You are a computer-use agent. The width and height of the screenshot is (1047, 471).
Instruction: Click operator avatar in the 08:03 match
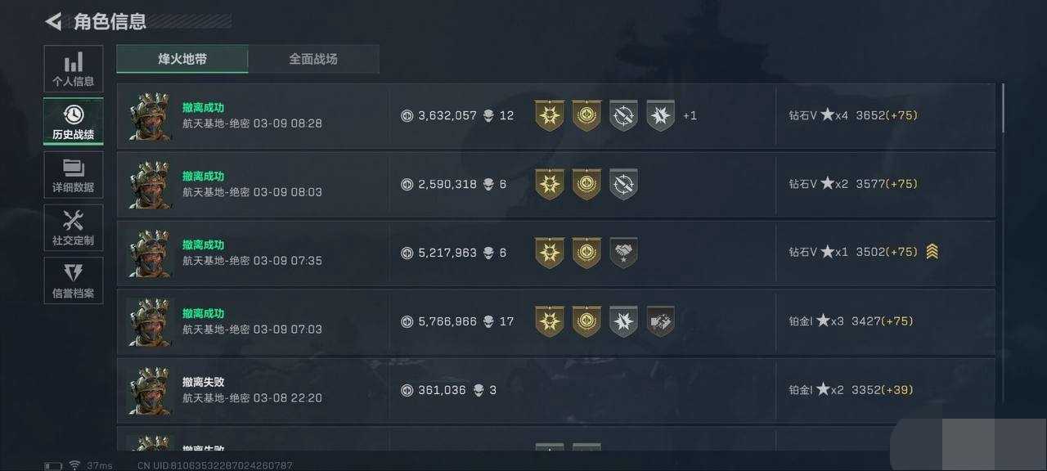click(x=150, y=184)
